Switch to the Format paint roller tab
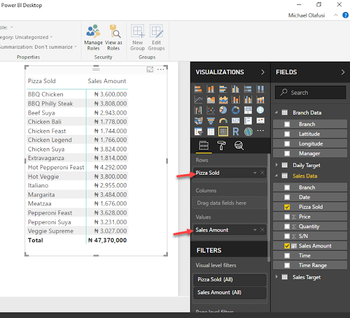The image size is (350, 318). point(221,146)
